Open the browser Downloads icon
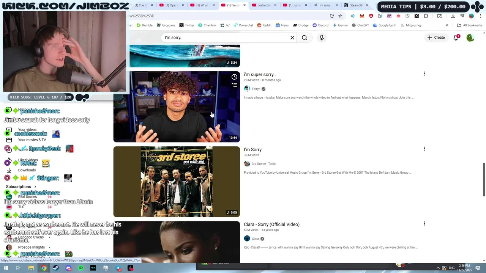 point(453,16)
